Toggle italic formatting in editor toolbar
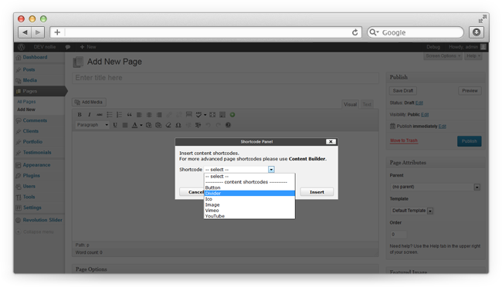This screenshot has width=502, height=287. (x=90, y=114)
